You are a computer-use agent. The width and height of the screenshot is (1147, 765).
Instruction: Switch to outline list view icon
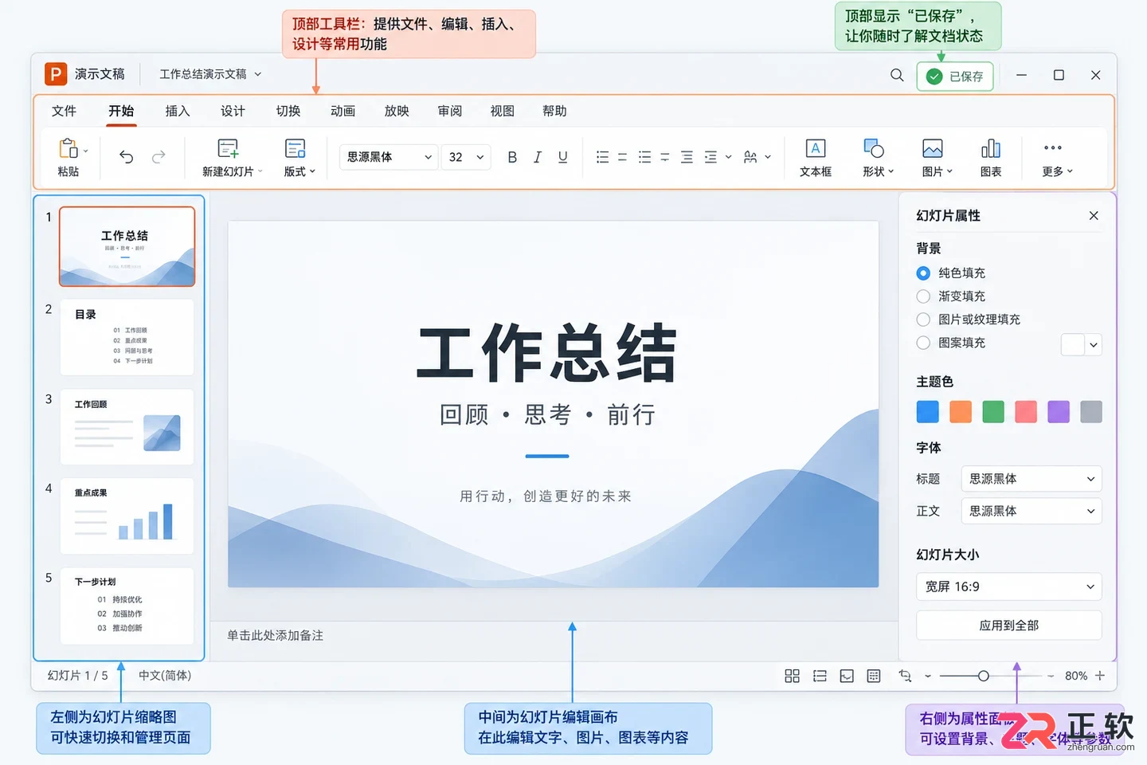point(820,676)
